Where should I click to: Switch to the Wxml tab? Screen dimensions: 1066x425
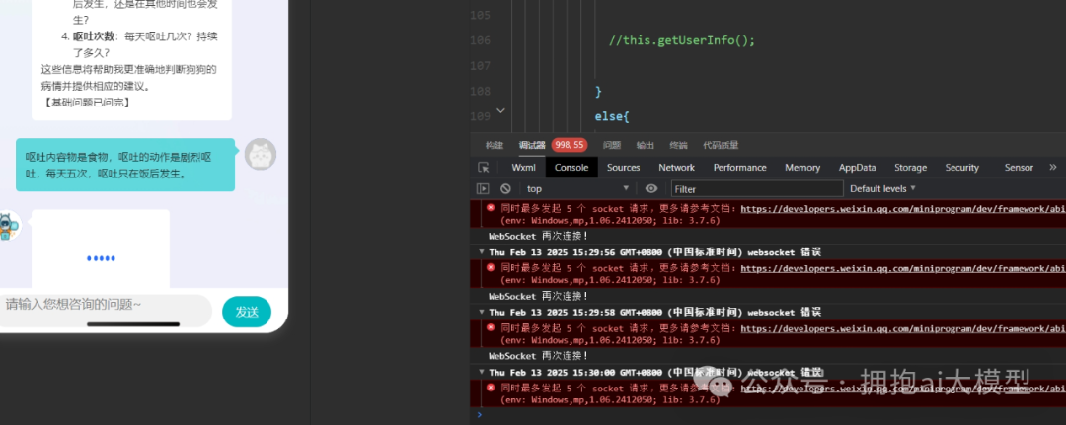pyautogui.click(x=523, y=168)
